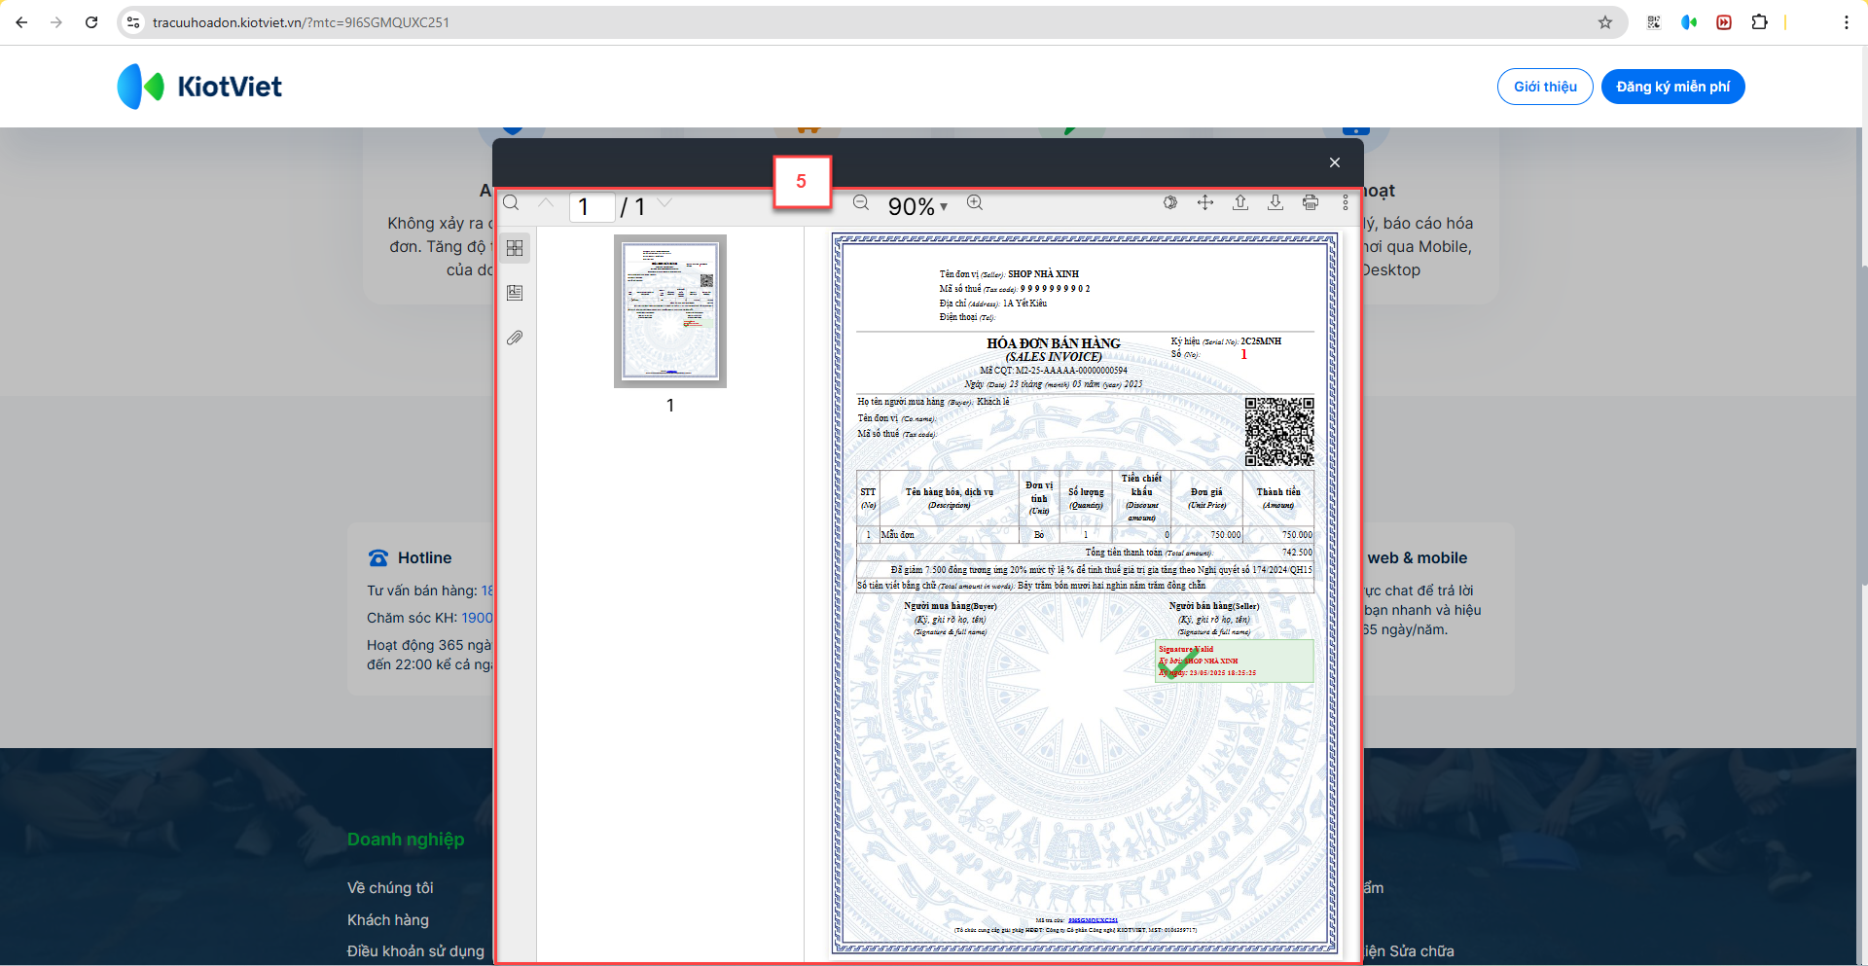Open the site information icon in address bar

pos(133,22)
